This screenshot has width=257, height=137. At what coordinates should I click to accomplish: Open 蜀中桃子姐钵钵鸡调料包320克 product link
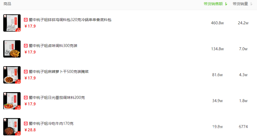tap(70, 20)
